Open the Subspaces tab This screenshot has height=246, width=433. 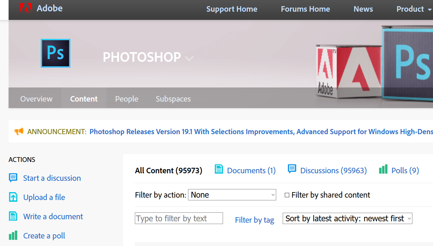173,99
